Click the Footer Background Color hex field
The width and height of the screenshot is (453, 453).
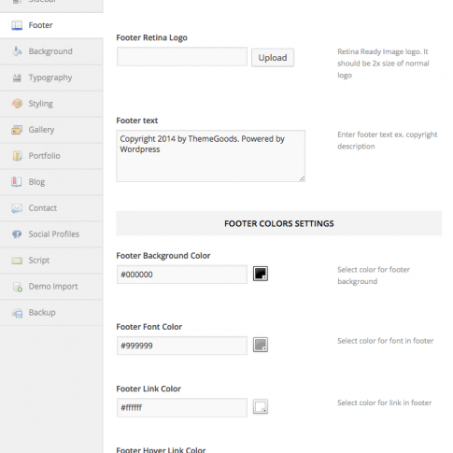tap(182, 275)
